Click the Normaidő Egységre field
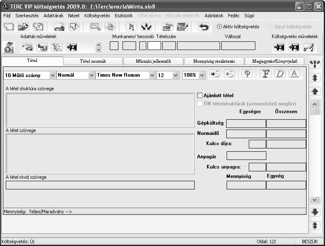The height and width of the screenshot is (246, 325). point(246,134)
